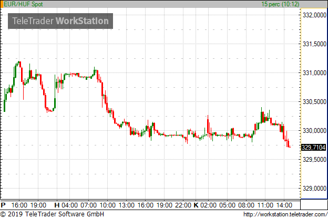This screenshot has width=328, height=219.
Task: Click the 07:00 time axis label
Action: pos(89,205)
